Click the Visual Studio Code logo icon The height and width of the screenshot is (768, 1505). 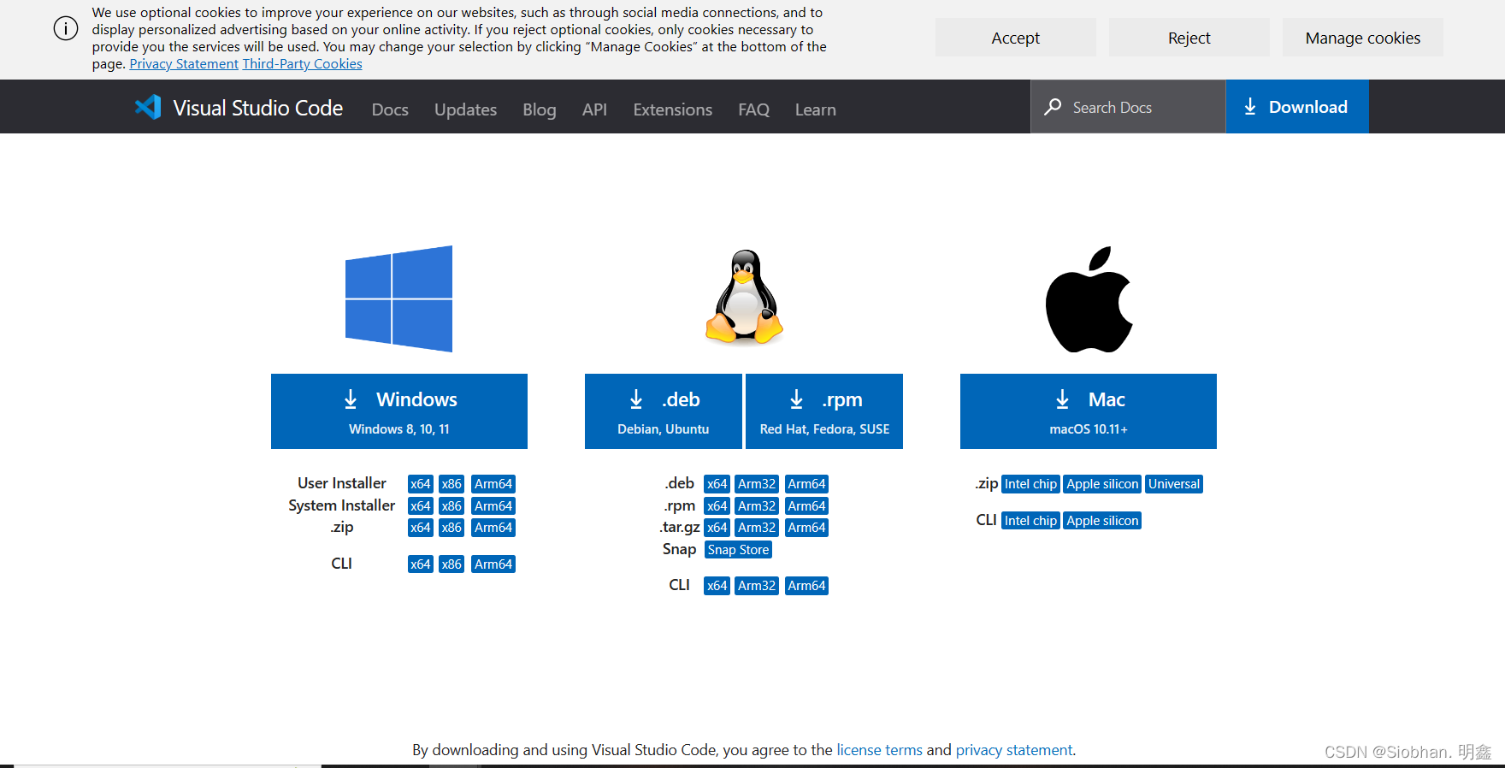(148, 107)
